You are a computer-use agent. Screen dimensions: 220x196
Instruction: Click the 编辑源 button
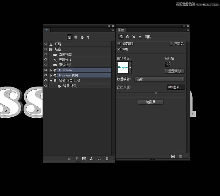coord(151,102)
